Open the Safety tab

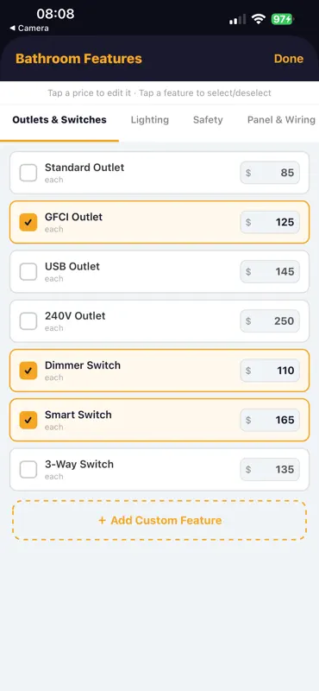point(208,120)
